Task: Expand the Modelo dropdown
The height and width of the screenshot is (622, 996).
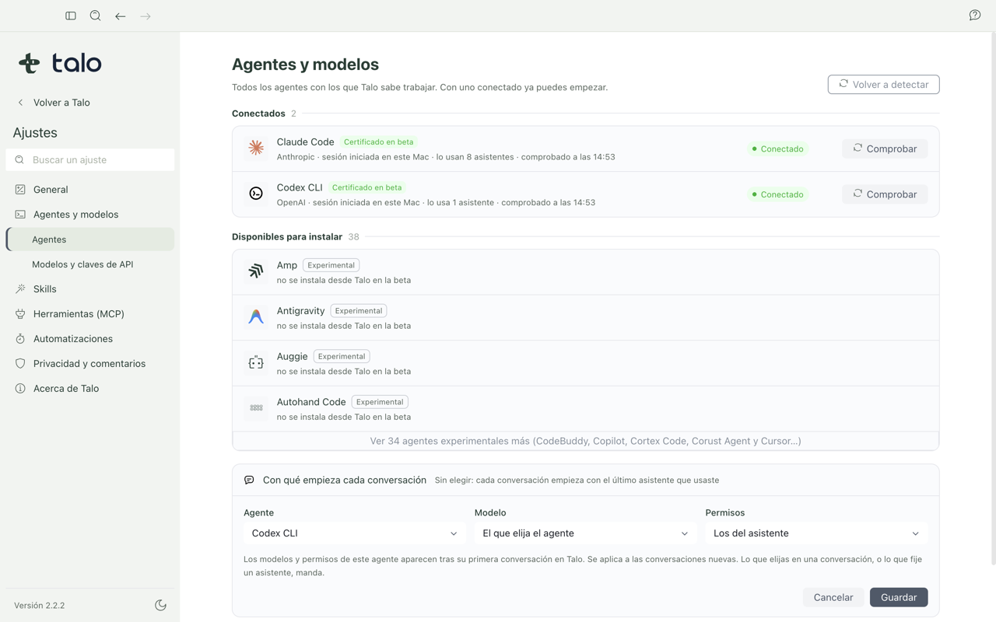Action: coord(585,533)
